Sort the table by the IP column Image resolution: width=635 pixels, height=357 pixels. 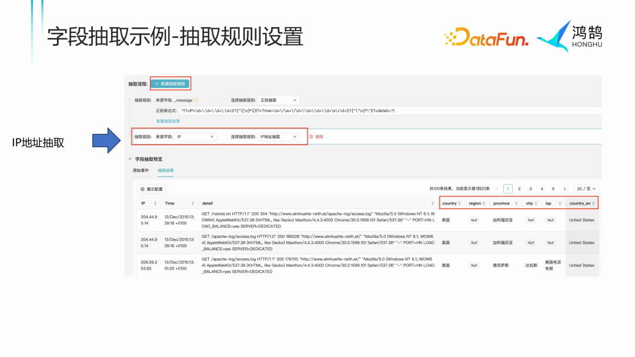155,203
